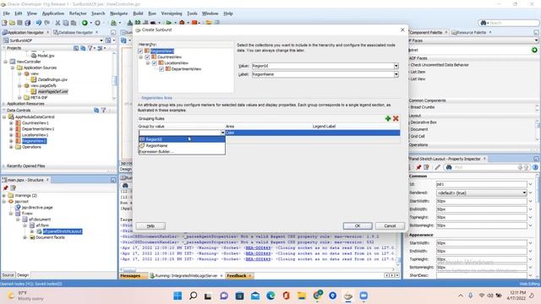Expand CountriesView1 in Data Controls

click(x=11, y=123)
